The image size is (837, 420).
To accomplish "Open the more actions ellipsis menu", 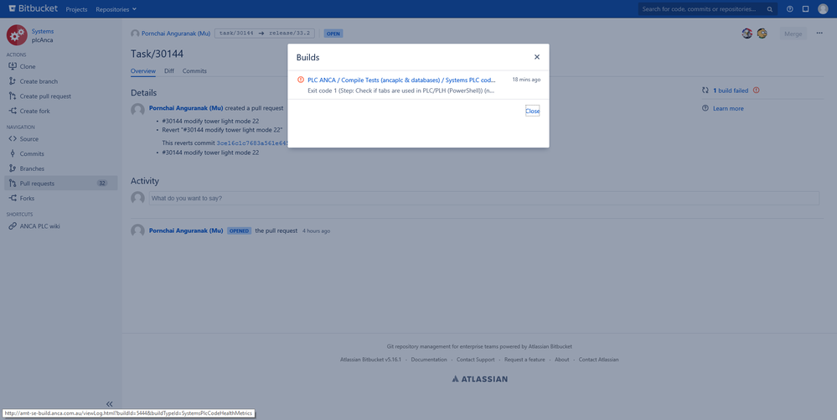I will [x=819, y=34].
